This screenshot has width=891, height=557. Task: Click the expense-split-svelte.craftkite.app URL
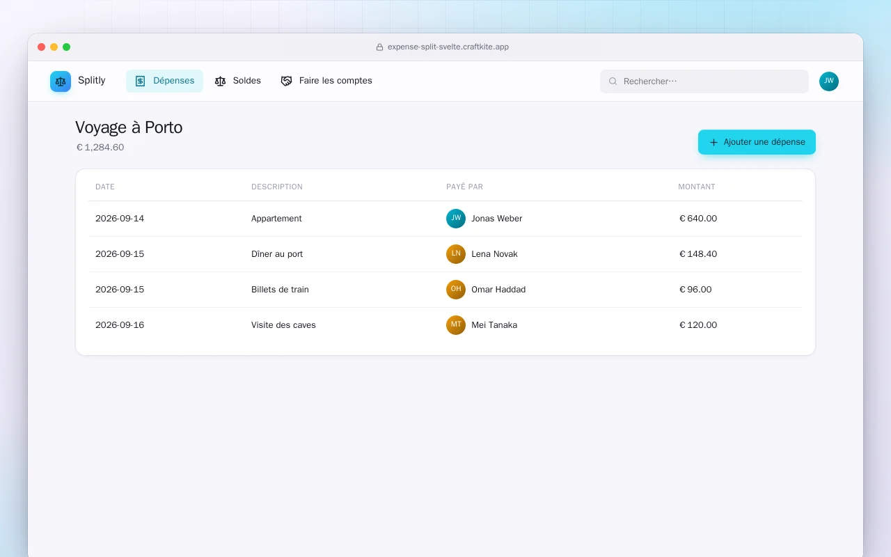click(x=448, y=47)
